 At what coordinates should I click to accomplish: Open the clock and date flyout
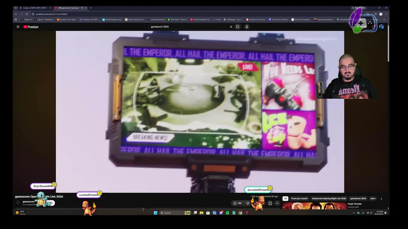pyautogui.click(x=379, y=212)
